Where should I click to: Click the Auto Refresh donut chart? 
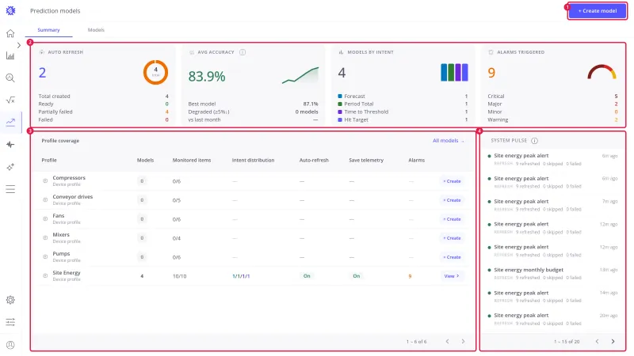(155, 73)
